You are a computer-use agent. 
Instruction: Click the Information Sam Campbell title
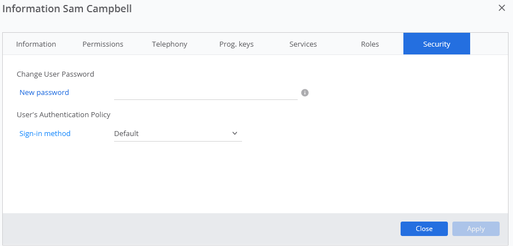tap(67, 9)
